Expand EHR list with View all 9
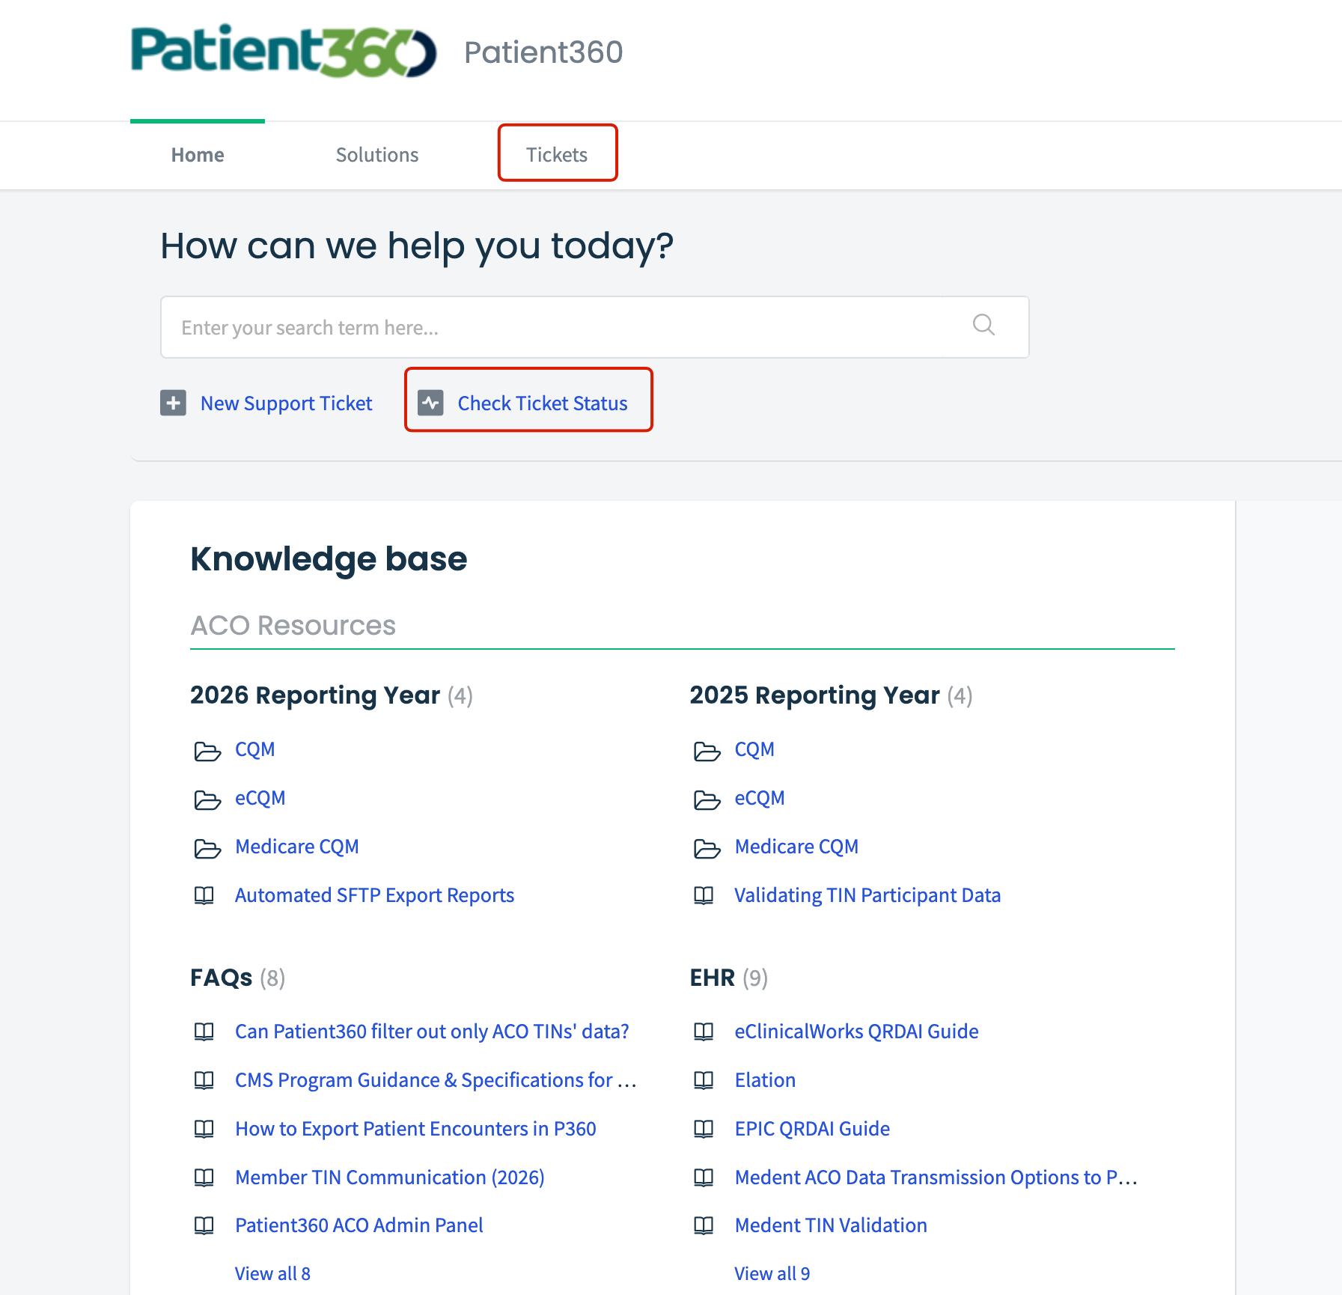 coord(772,1273)
